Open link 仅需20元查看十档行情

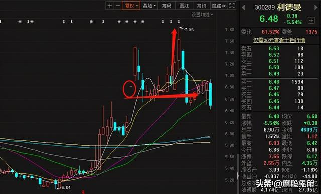point(279,40)
